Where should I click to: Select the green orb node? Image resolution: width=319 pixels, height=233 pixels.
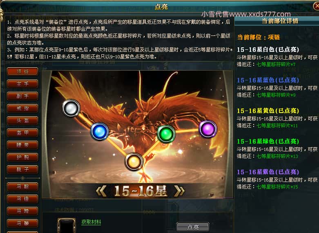(x=166, y=134)
